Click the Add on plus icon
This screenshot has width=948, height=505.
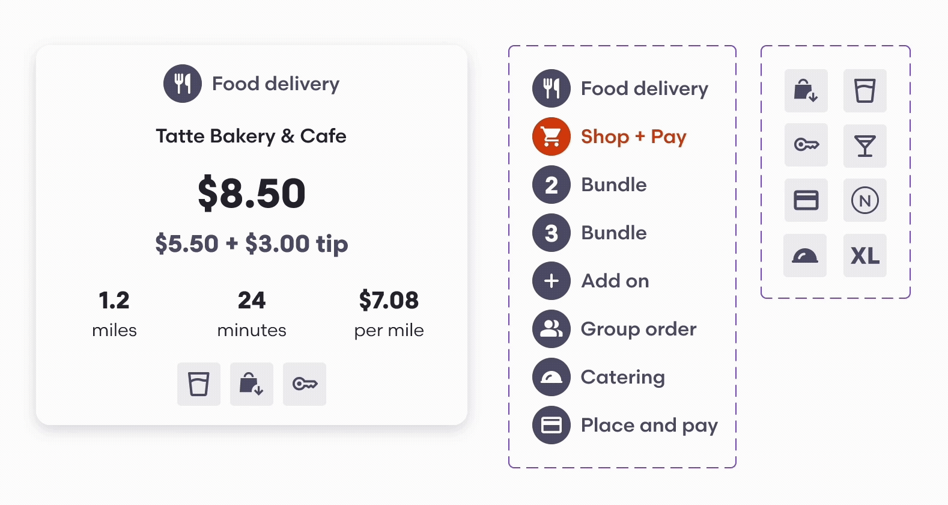tap(551, 281)
